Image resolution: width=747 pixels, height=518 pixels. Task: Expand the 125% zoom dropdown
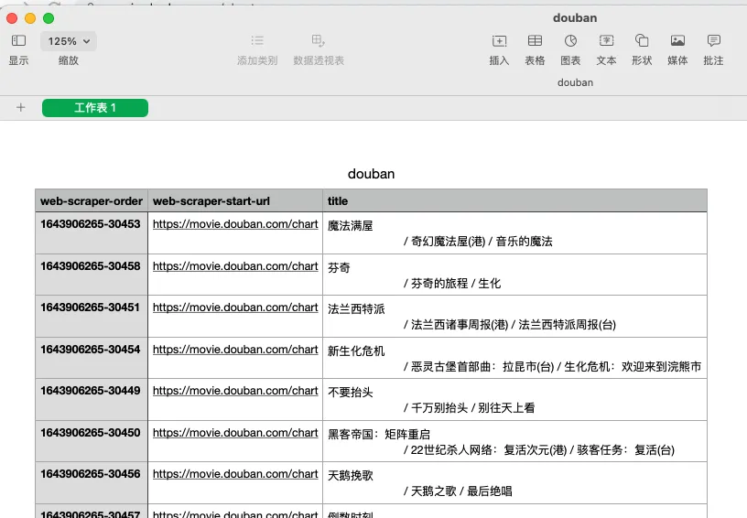(x=69, y=41)
